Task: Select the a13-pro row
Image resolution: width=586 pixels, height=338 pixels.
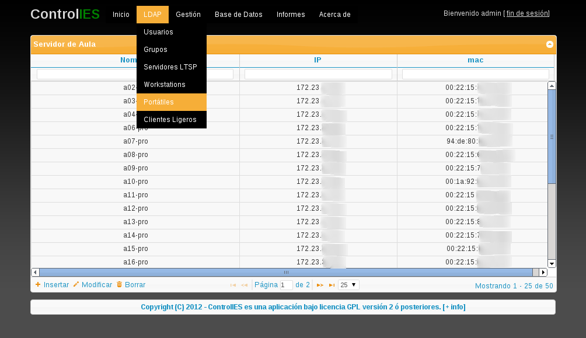Action: [x=289, y=222]
